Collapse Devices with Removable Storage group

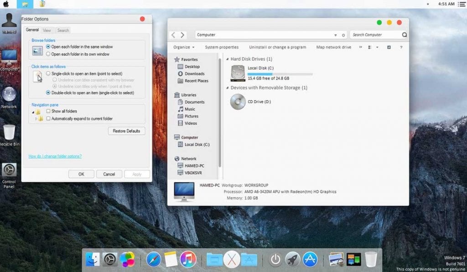click(x=227, y=88)
